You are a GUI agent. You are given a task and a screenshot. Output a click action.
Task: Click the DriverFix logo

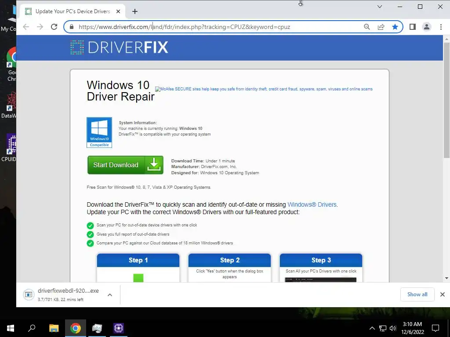click(119, 47)
